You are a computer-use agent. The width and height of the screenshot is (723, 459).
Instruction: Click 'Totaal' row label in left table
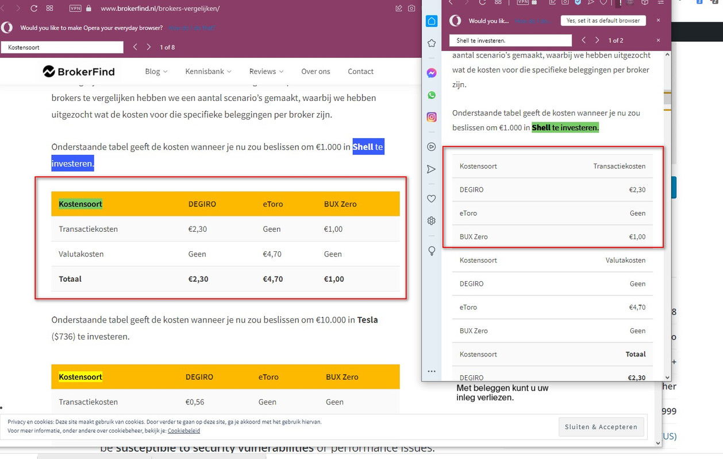tap(70, 279)
